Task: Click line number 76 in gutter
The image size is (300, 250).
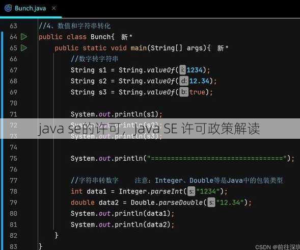Action: (13, 169)
